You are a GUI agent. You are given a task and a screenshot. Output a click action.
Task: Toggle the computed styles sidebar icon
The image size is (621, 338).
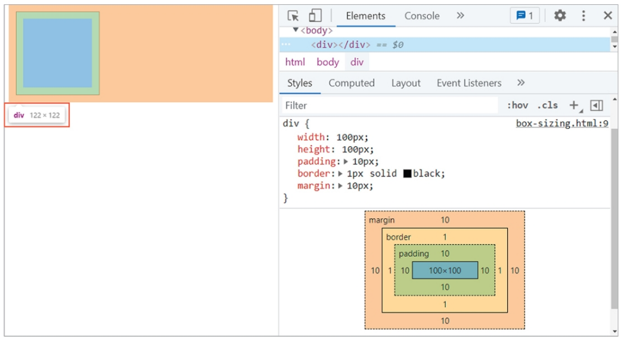pyautogui.click(x=597, y=105)
